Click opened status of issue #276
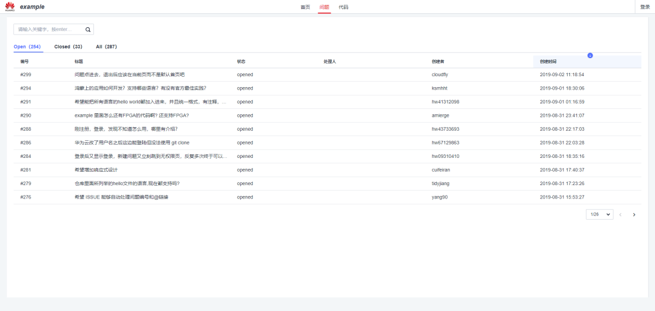 (245, 197)
